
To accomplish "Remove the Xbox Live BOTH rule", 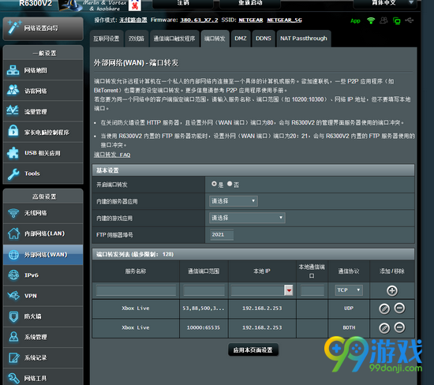I will coord(399,327).
